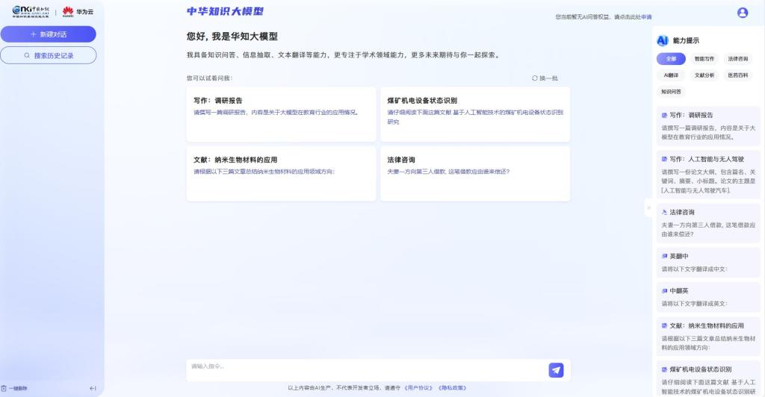The image size is (765, 397).
Task: Open 搜索历史记录 search box
Action: pyautogui.click(x=49, y=55)
